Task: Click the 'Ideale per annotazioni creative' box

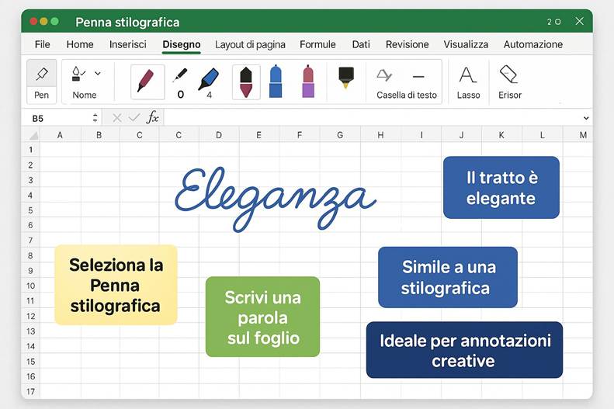Action: pos(464,350)
